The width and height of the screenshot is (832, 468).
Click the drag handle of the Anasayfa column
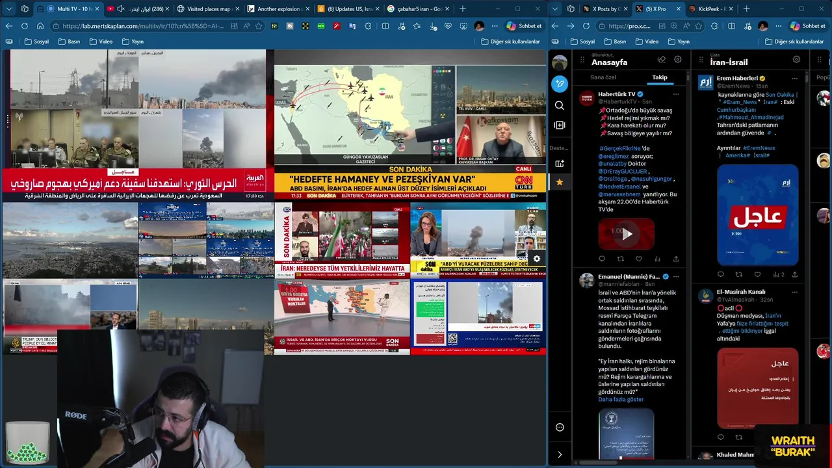582,59
